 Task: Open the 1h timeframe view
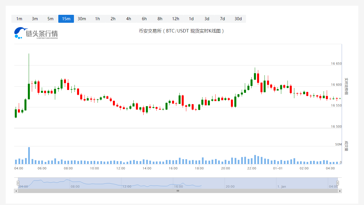point(97,19)
